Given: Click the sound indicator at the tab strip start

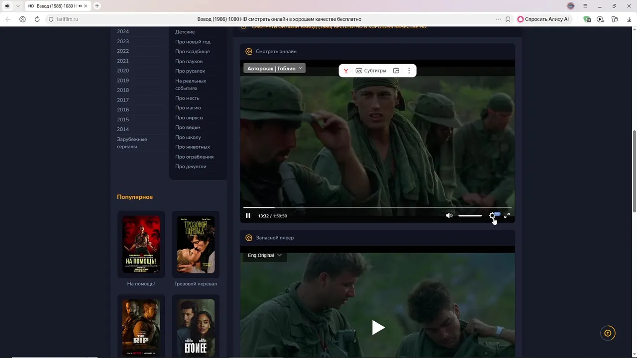Looking at the screenshot, I should (x=7, y=6).
